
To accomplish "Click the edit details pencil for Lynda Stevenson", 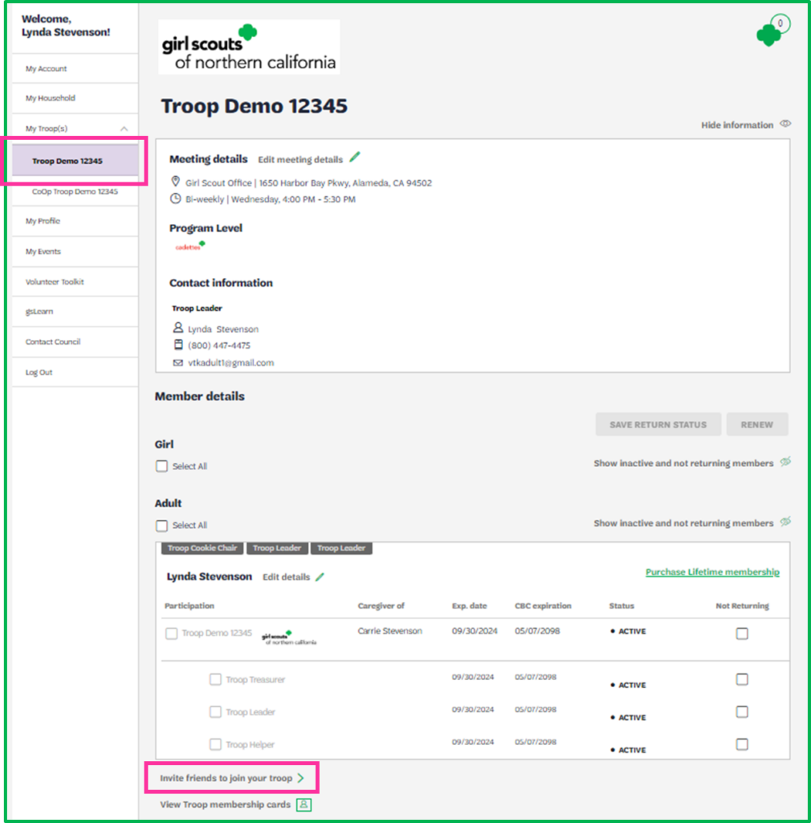I will tap(320, 576).
